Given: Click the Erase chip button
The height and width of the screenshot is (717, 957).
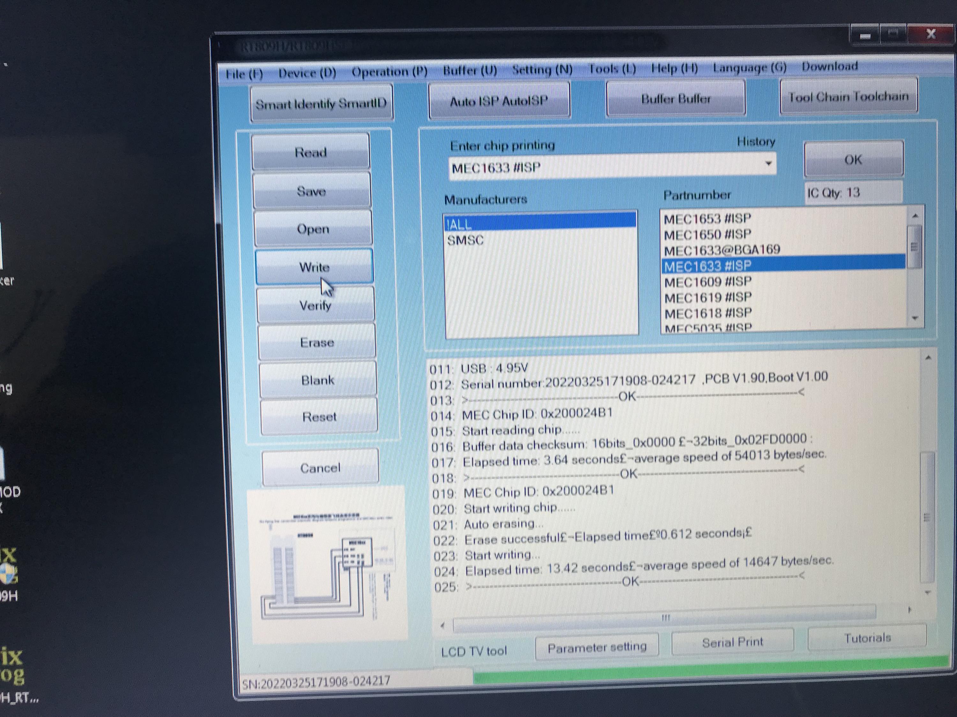Looking at the screenshot, I should [x=317, y=342].
